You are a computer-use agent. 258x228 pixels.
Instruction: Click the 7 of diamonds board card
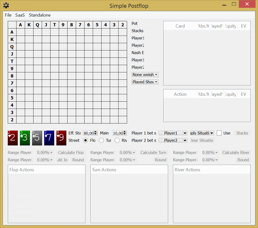click(x=49, y=138)
